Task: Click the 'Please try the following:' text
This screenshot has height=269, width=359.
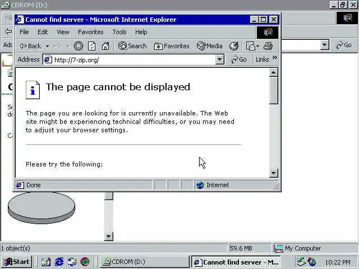Action: (x=65, y=164)
